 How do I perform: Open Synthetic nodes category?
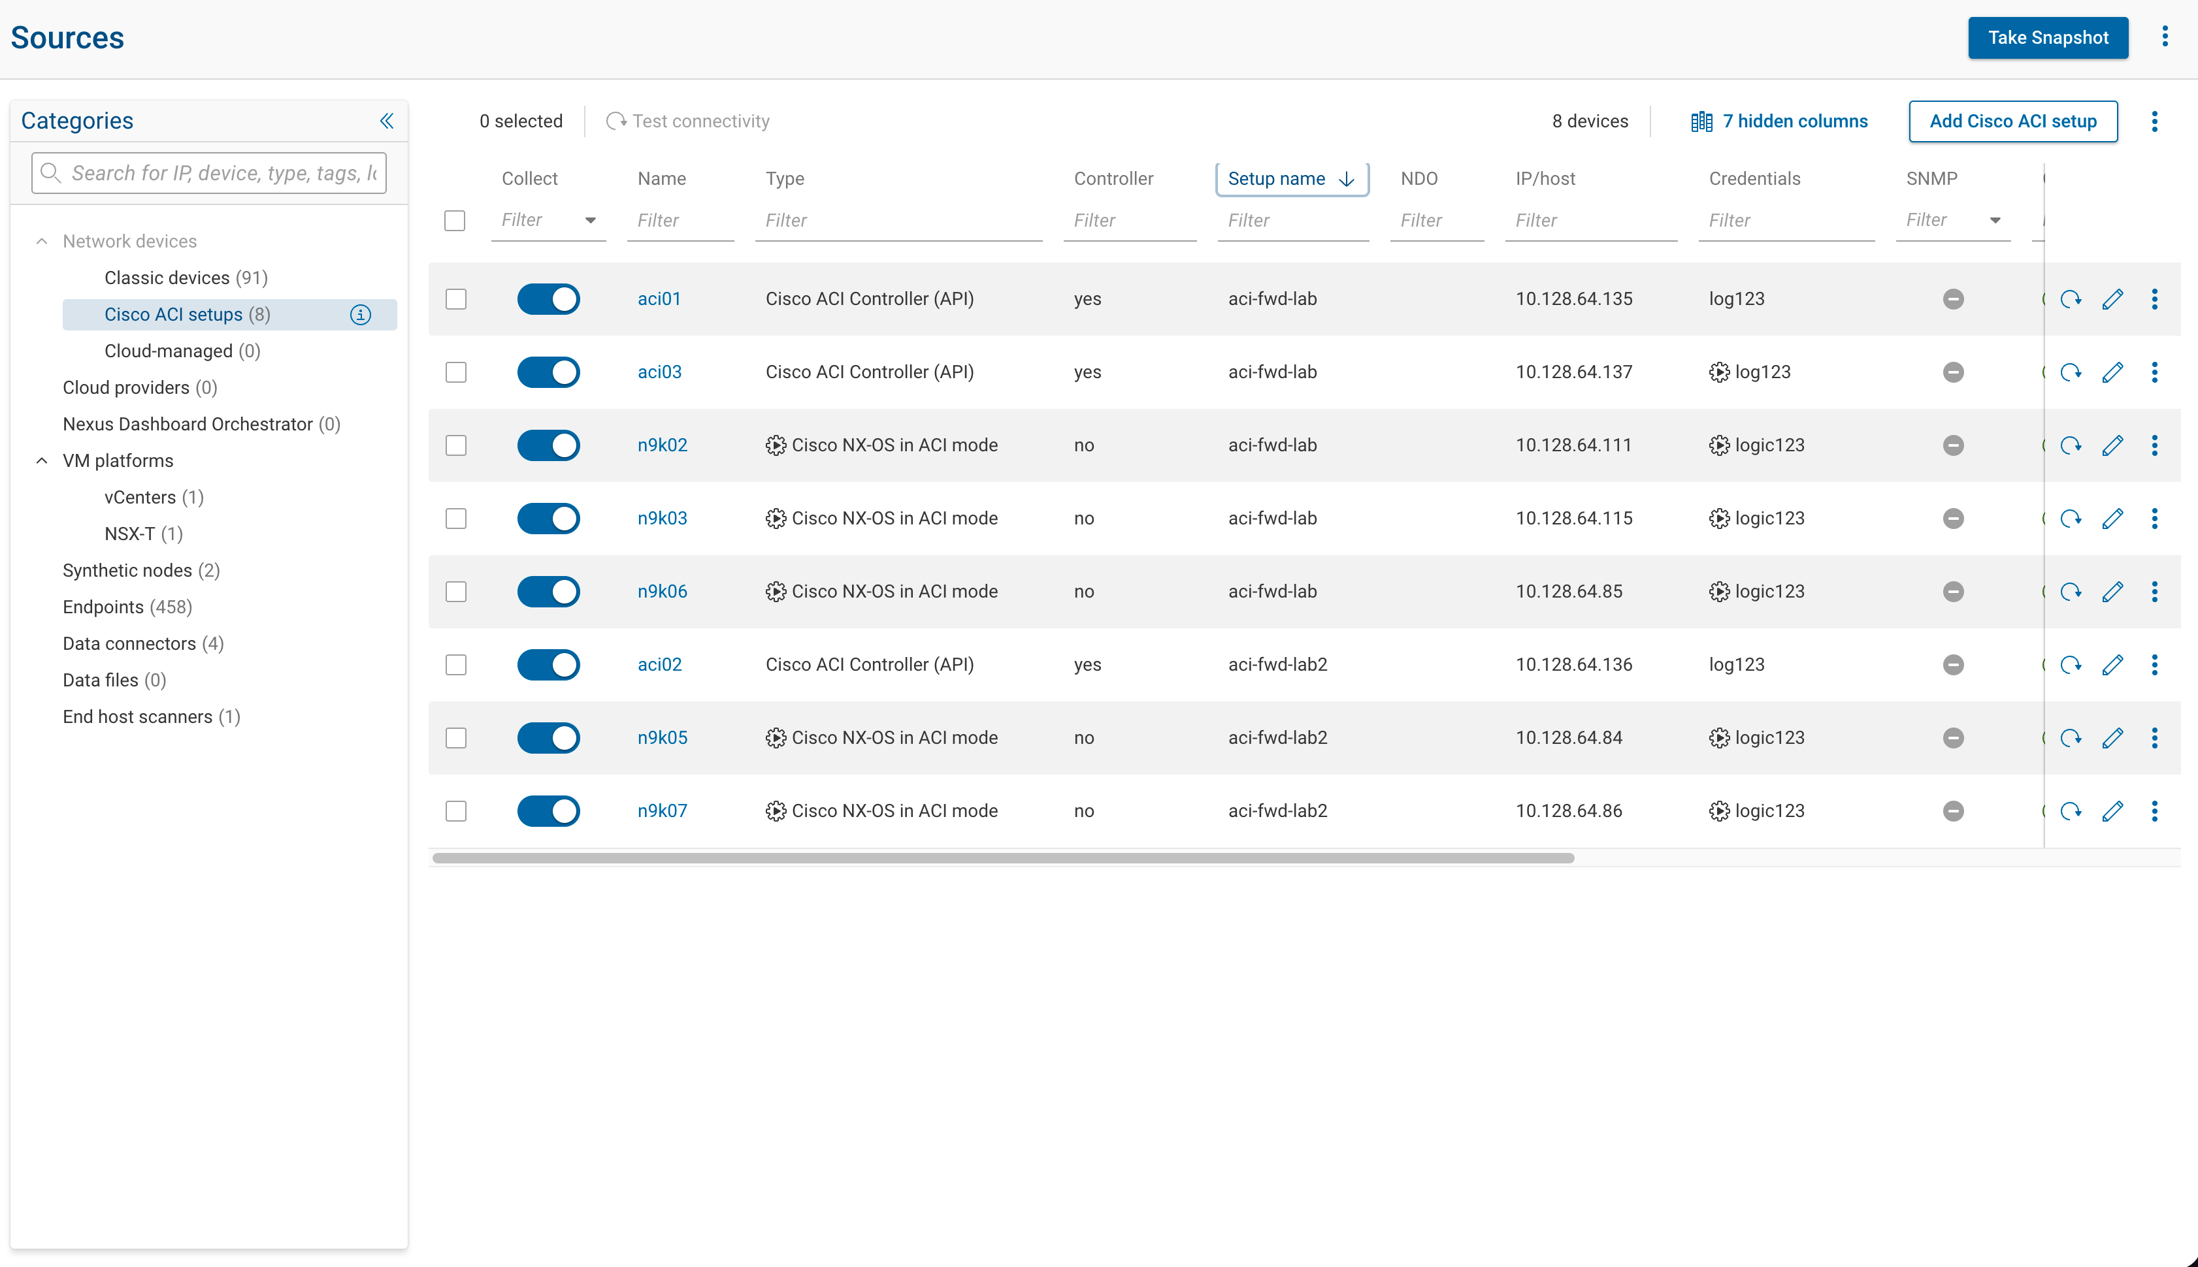[x=141, y=571]
